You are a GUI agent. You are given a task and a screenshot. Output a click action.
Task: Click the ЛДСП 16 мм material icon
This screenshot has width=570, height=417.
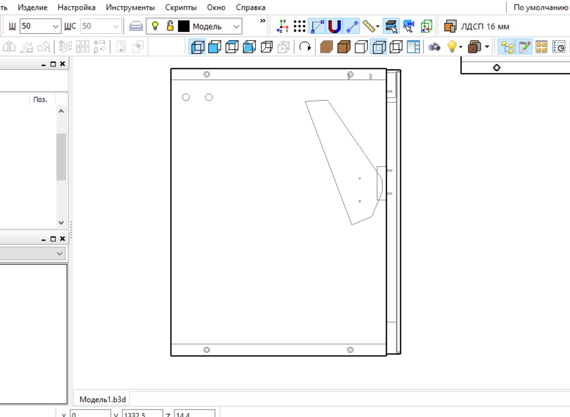[450, 27]
